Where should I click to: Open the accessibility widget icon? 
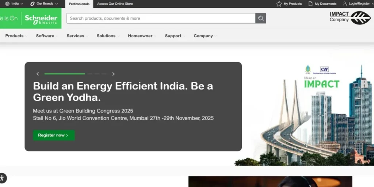[2, 178]
